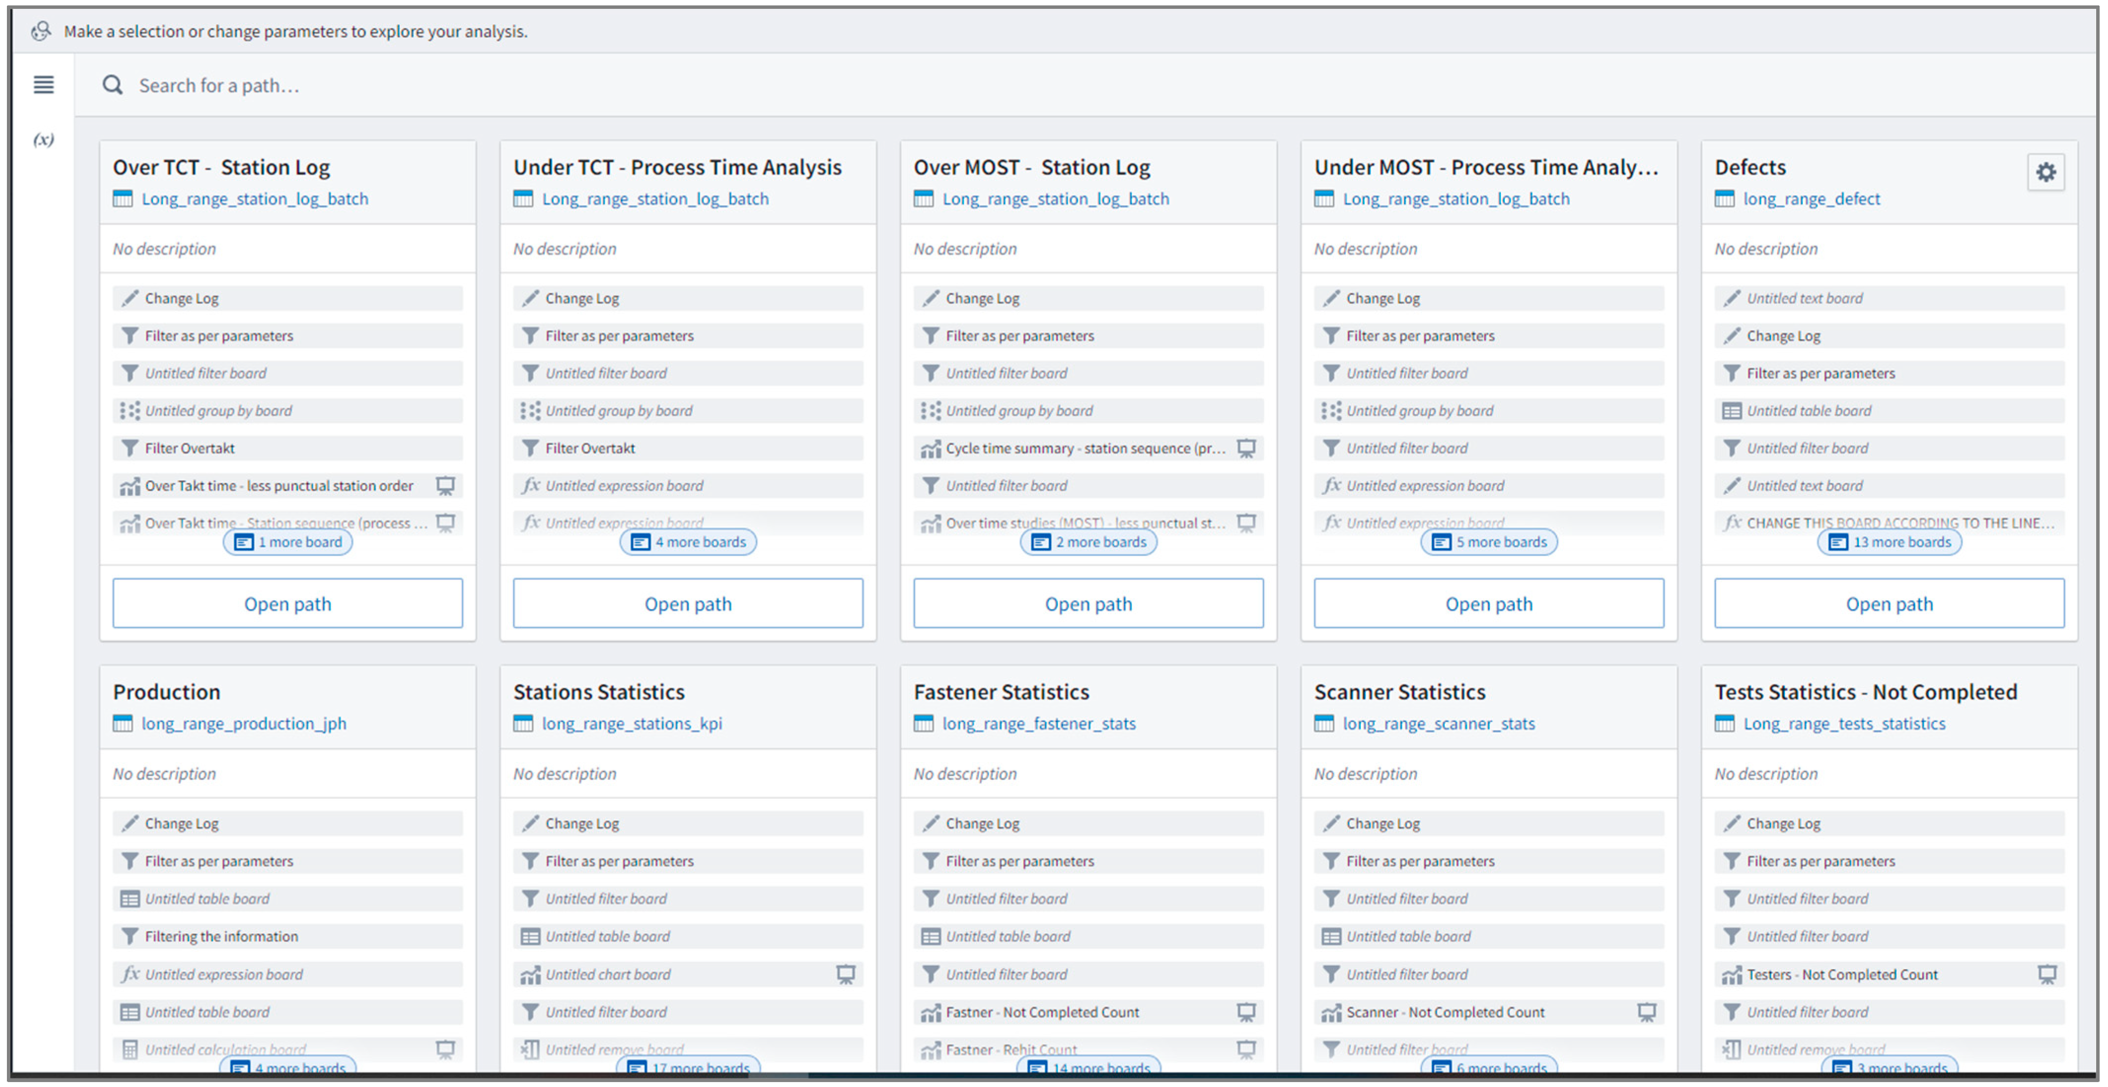Open the hamburger sidebar menu

[x=43, y=84]
